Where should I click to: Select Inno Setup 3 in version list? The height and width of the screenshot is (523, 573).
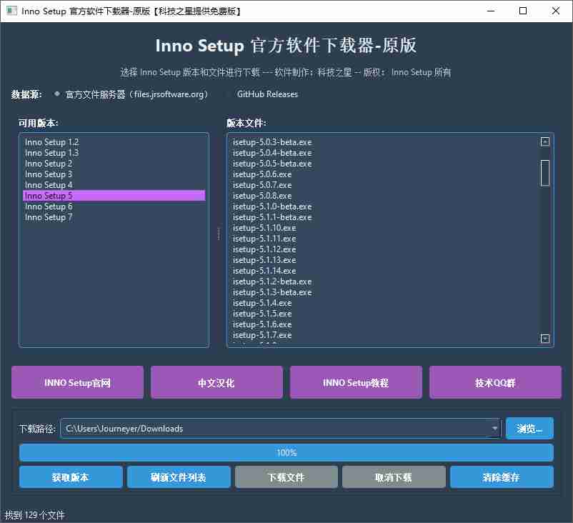114,174
